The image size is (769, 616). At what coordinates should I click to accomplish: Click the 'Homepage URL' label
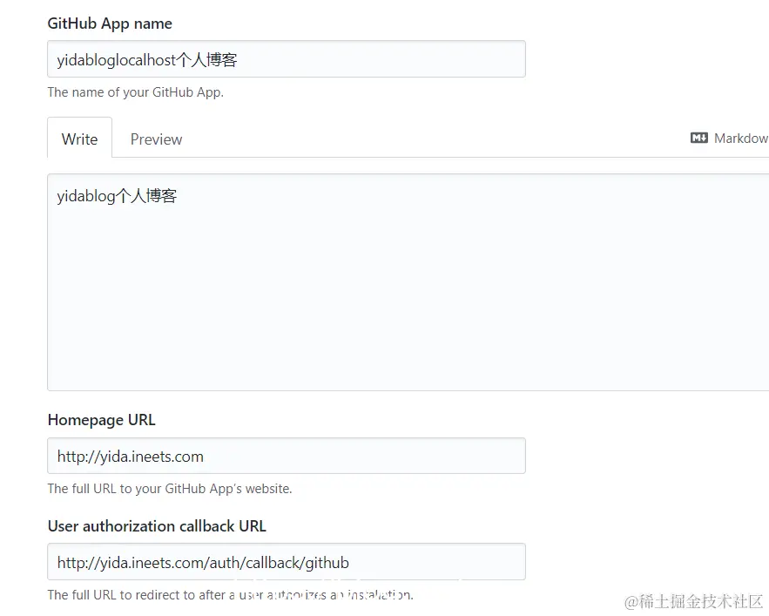point(102,420)
